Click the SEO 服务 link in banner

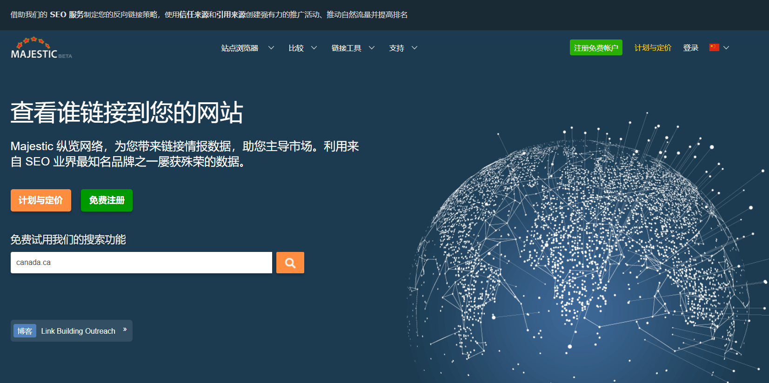(x=67, y=15)
